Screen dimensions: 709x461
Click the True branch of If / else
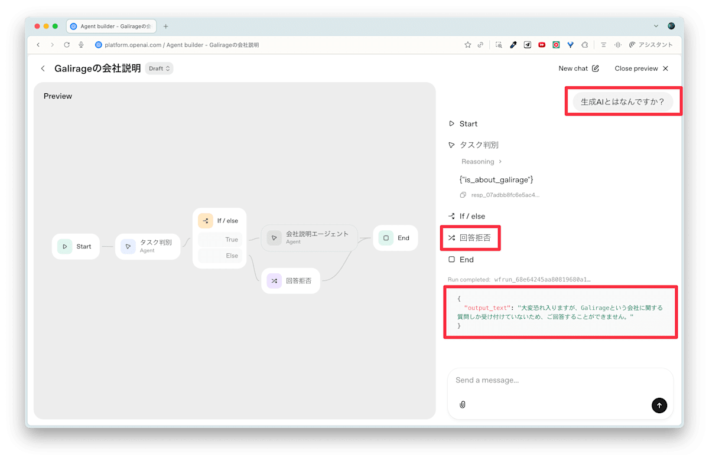tap(220, 240)
